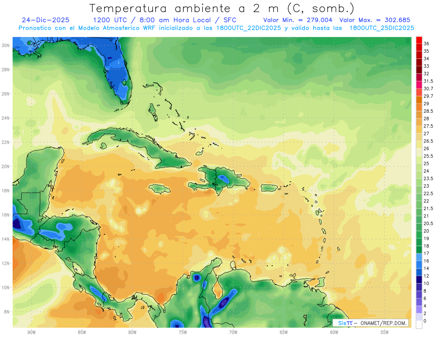This screenshot has height=337, width=436.
Task: Click the '30.7' colorbar label
Action: coord(428,89)
